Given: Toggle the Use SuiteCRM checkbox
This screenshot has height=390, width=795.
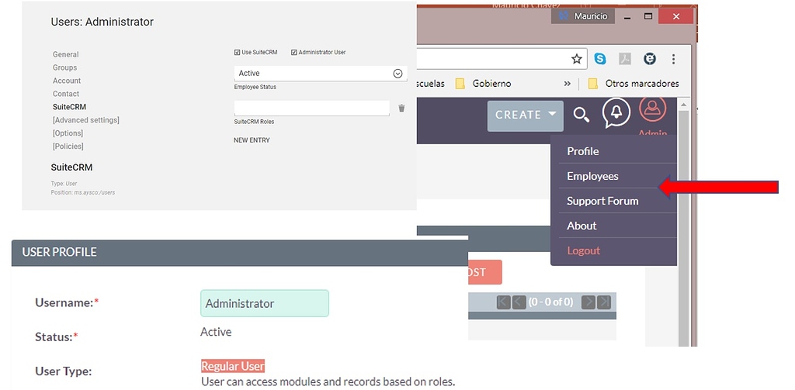Looking at the screenshot, I should tap(237, 52).
